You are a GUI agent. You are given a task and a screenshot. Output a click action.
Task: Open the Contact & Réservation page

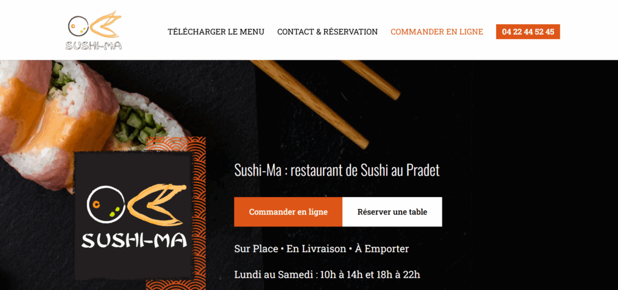[x=327, y=31]
